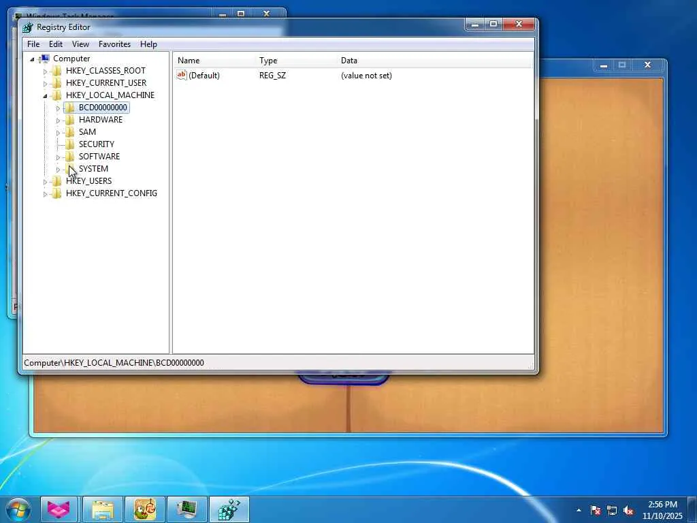Select HKEY_LOCAL_MACHINE key label

point(110,95)
